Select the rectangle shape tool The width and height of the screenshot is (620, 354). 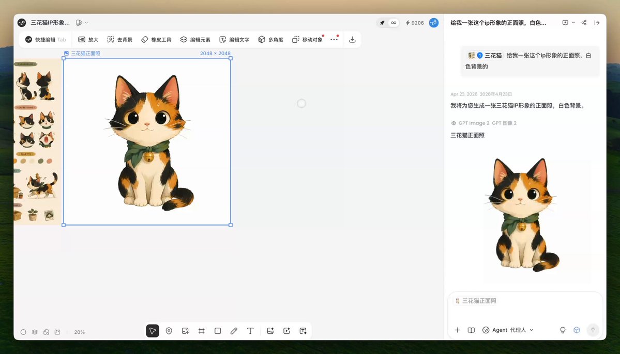[x=218, y=331]
